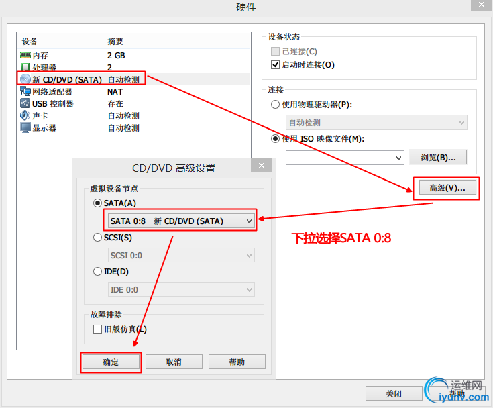Select the 新 CD/DVD (SATA) row
493x408 pixels.
point(134,79)
